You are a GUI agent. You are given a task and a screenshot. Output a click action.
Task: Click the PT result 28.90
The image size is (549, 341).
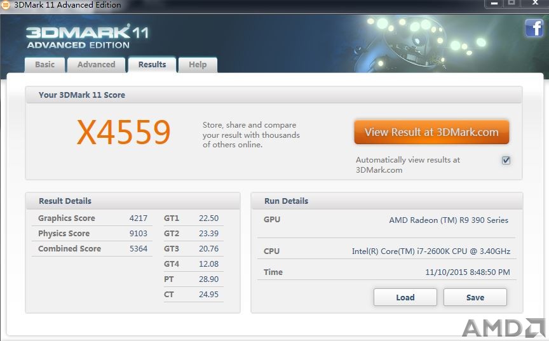(x=208, y=279)
